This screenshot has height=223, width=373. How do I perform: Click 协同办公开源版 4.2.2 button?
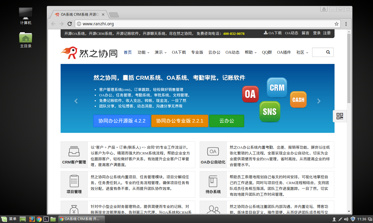click(122, 121)
